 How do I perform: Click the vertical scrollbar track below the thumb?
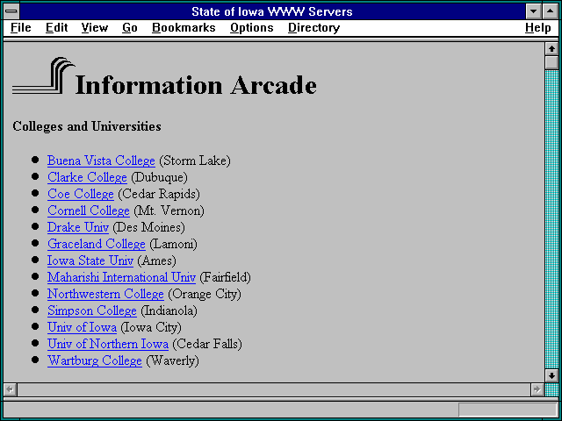point(551,219)
